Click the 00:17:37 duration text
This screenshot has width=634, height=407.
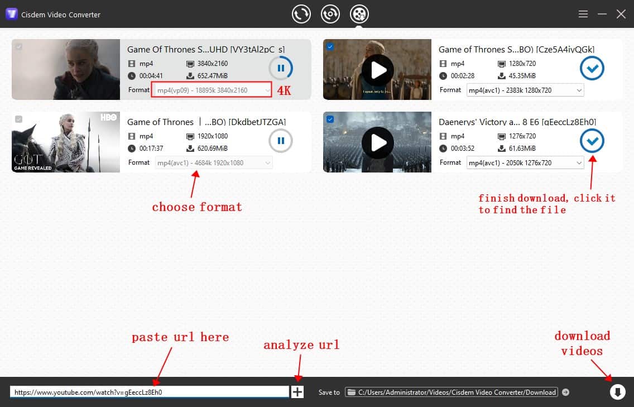[151, 148]
